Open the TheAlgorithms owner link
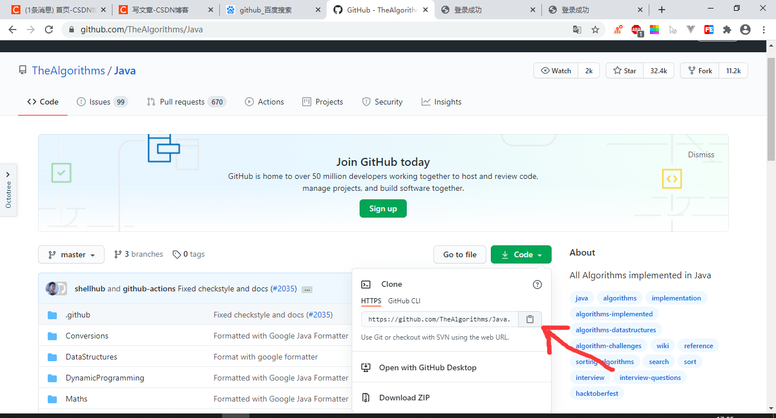Screen dimensions: 776x418 coord(68,70)
